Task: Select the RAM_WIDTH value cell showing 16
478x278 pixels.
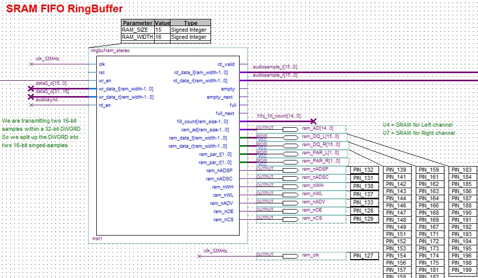Action: 162,37
